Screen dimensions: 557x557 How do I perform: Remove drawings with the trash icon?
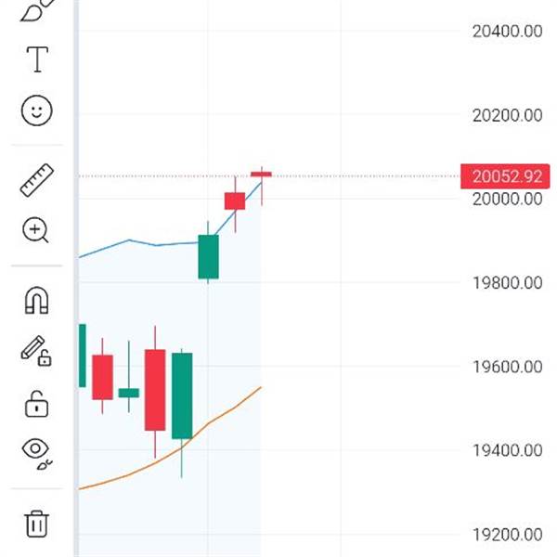click(x=36, y=524)
